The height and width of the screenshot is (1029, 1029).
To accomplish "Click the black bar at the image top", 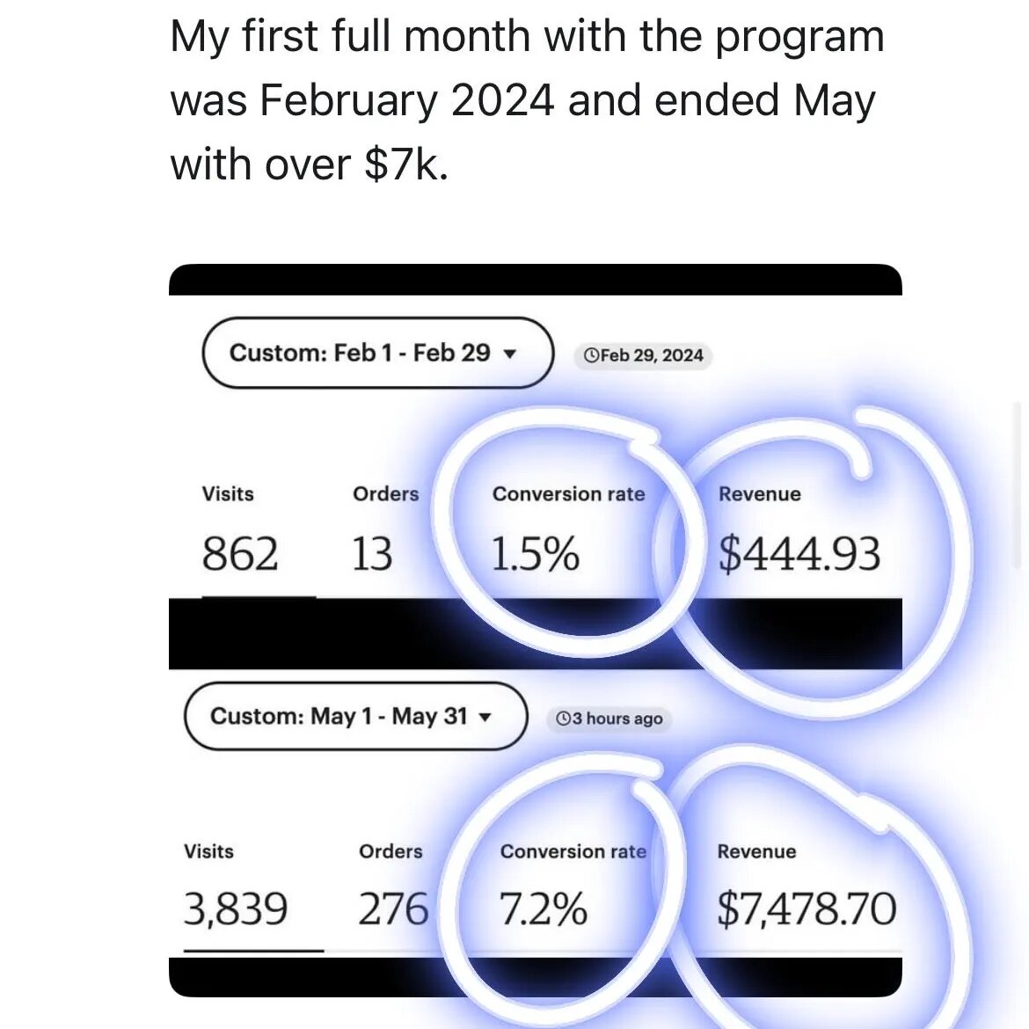I will click(535, 280).
